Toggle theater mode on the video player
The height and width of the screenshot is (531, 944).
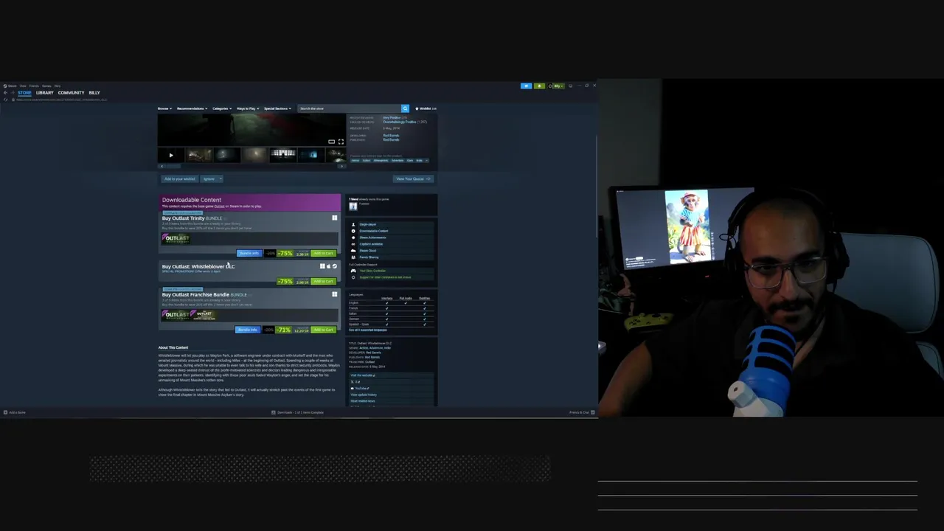pos(331,142)
